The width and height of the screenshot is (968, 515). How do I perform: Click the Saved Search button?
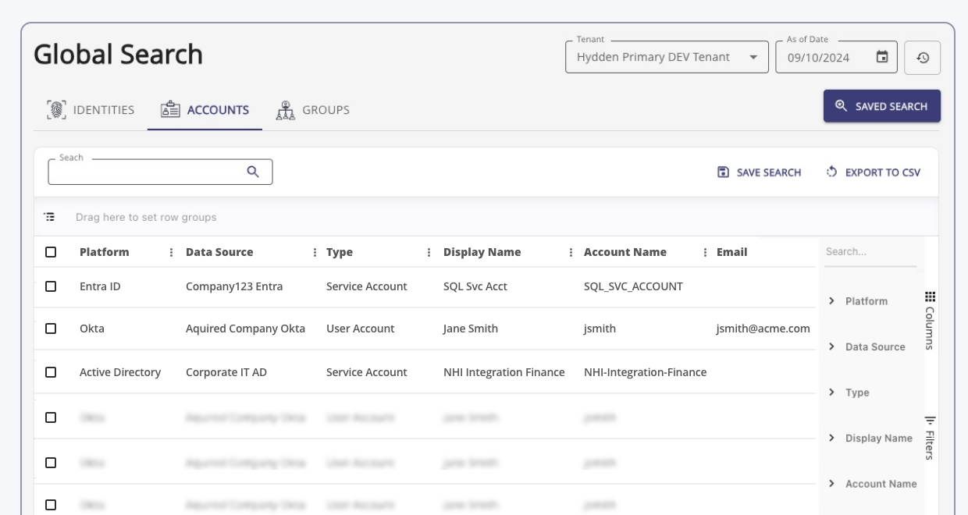[881, 106]
